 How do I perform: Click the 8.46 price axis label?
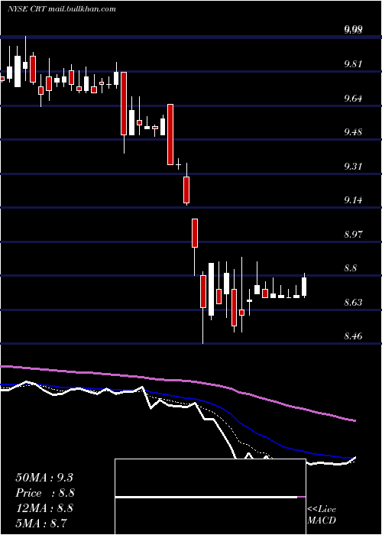coord(353,336)
